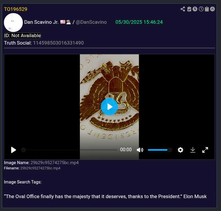Click the circled letter A icon
This screenshot has height=211, width=221.
tap(212, 9)
